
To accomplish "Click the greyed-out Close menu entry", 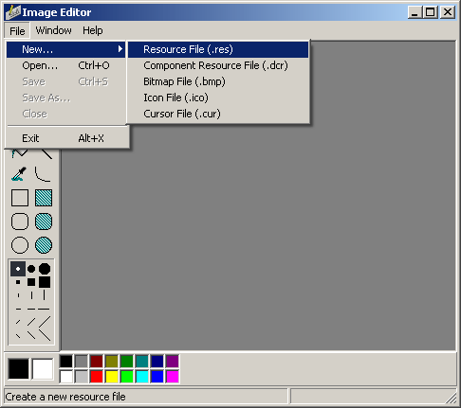I will point(66,114).
